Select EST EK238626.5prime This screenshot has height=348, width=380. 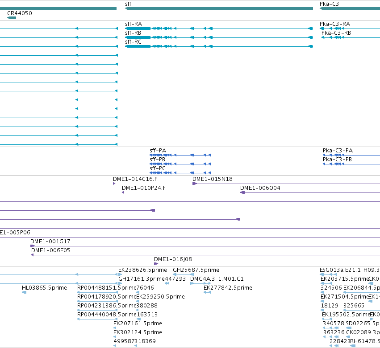pyautogui.click(x=142, y=270)
